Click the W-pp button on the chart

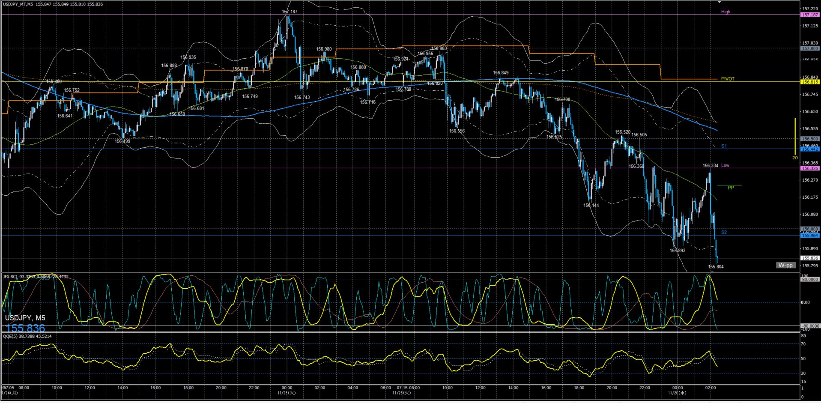785,266
